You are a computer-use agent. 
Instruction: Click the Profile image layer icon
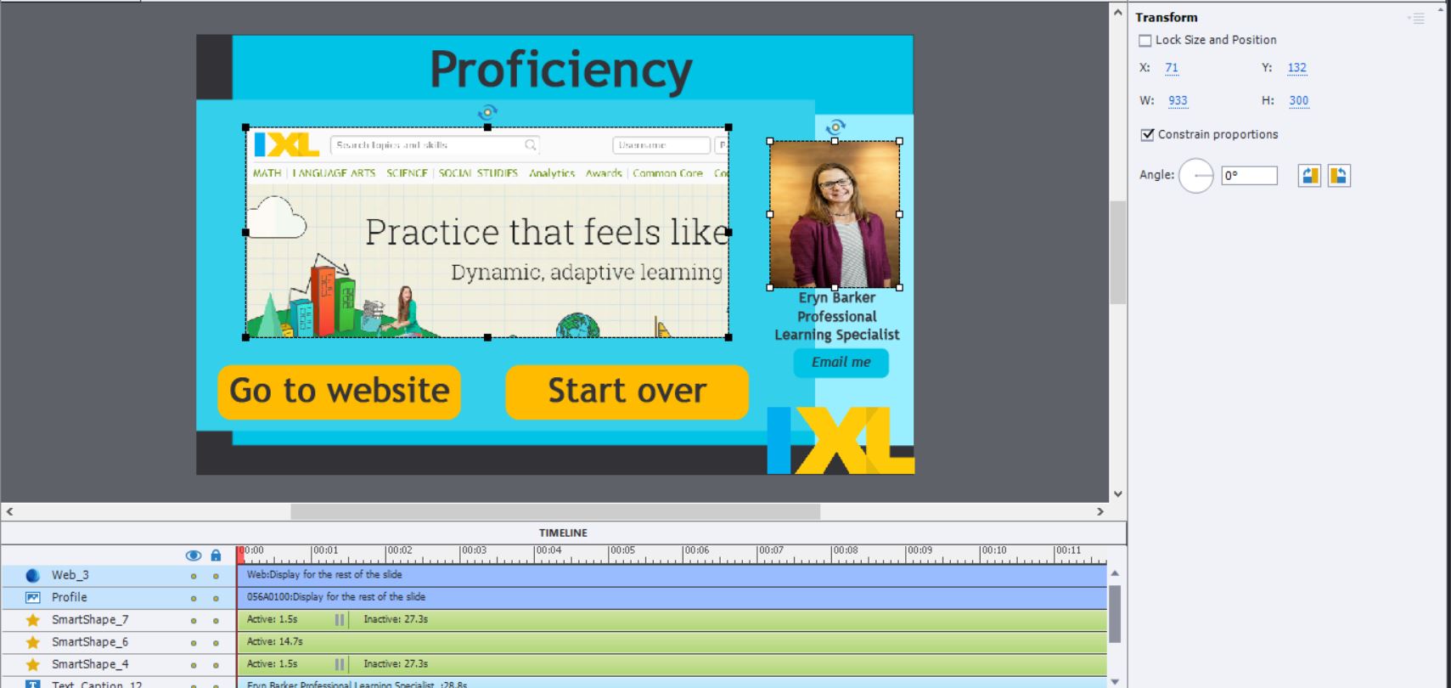pyautogui.click(x=33, y=597)
